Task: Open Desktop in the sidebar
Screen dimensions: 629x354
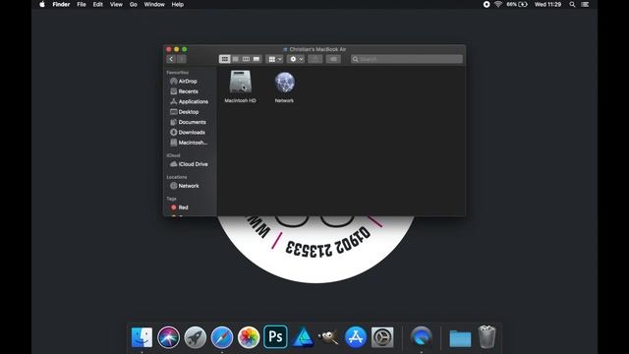Action: (190, 112)
